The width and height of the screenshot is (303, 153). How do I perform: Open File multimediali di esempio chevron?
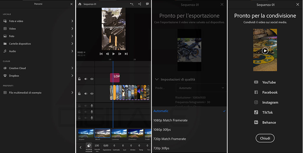[x=72, y=93]
